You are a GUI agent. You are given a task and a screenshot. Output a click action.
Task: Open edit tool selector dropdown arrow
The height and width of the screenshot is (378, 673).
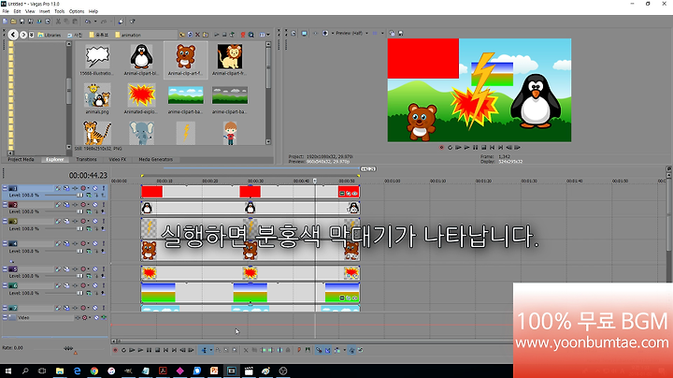click(211, 350)
